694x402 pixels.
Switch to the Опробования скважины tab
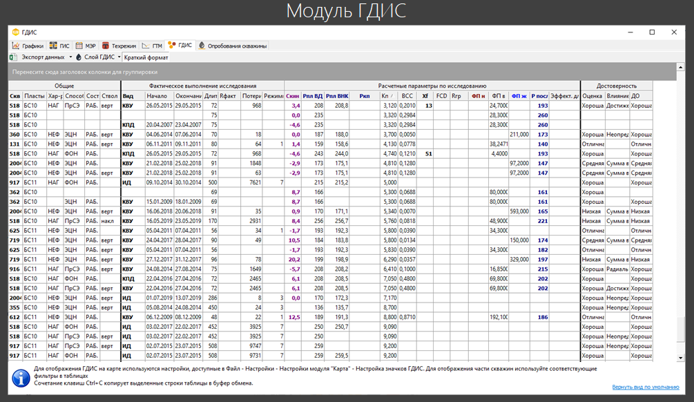(232, 46)
